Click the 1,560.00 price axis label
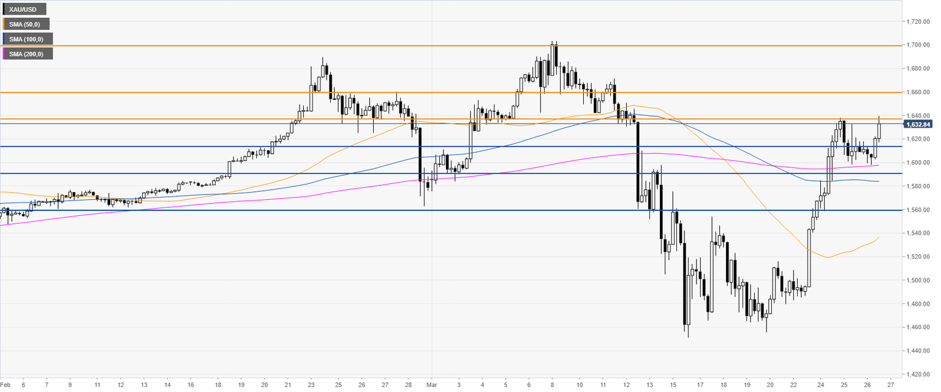 click(x=920, y=210)
